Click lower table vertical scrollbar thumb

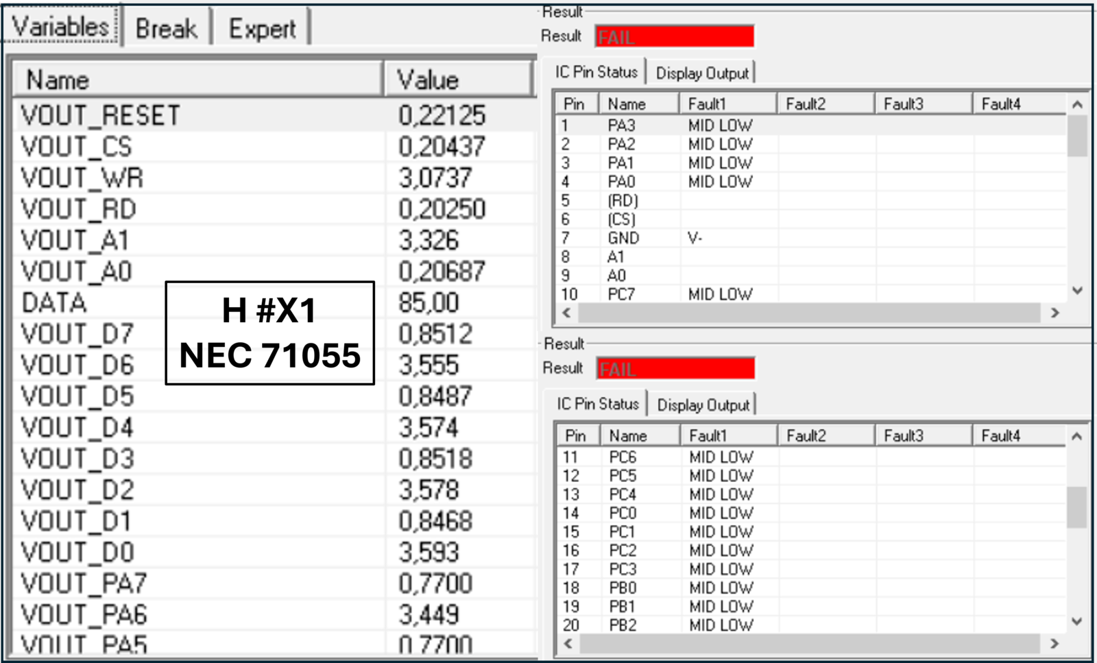point(1077,507)
